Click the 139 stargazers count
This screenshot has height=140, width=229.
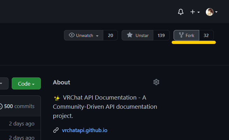point(161,35)
